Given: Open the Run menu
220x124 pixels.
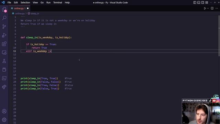Looking at the screenshot, I should pos(48,2).
